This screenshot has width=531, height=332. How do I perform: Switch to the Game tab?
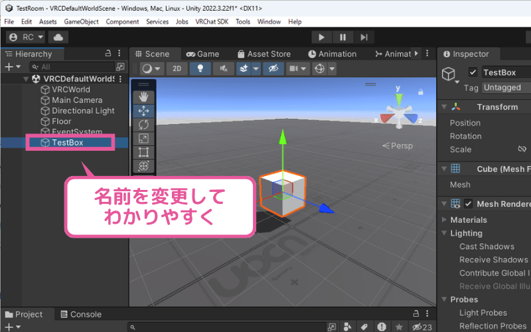coord(203,54)
